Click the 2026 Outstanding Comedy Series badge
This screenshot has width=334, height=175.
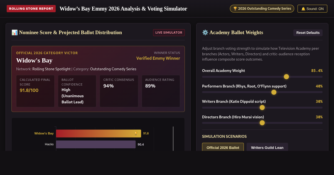pyautogui.click(x=262, y=9)
